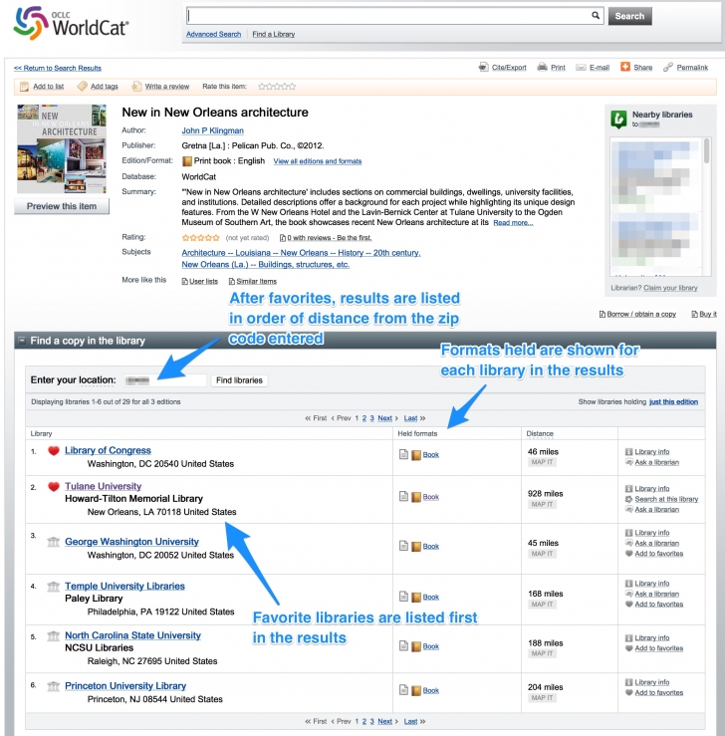The height and width of the screenshot is (736, 725).
Task: Click the Find libraries button
Action: point(239,380)
